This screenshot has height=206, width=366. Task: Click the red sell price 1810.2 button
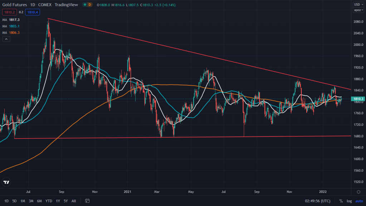(8, 11)
